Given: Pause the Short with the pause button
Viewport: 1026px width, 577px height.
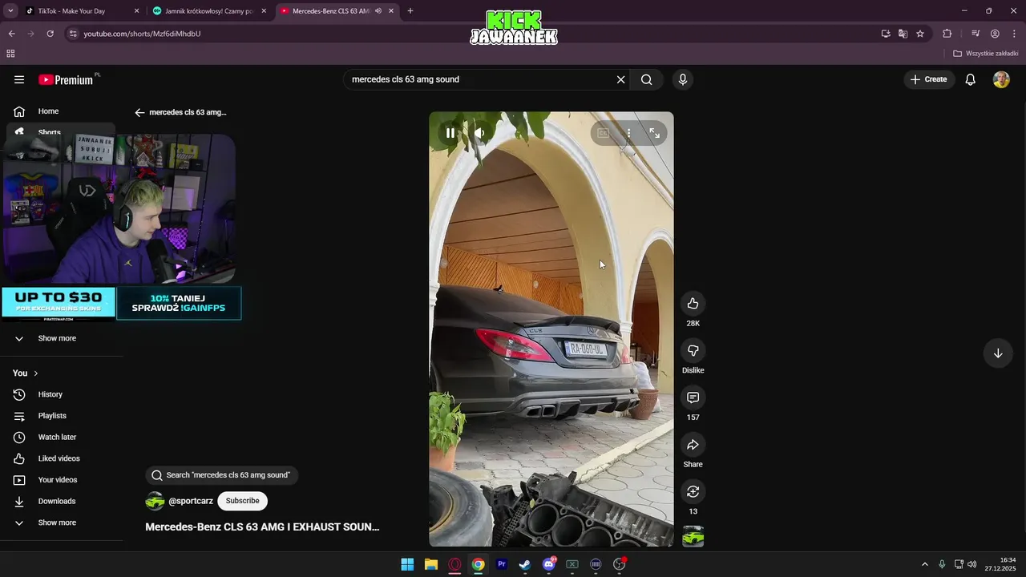Looking at the screenshot, I should pyautogui.click(x=450, y=133).
